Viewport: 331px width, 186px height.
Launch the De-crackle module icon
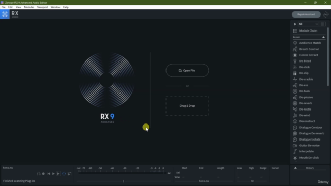[x=295, y=79]
